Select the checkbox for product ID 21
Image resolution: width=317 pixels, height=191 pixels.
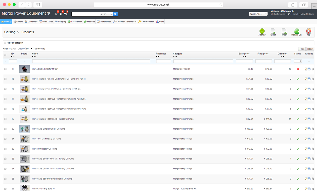click(5, 139)
